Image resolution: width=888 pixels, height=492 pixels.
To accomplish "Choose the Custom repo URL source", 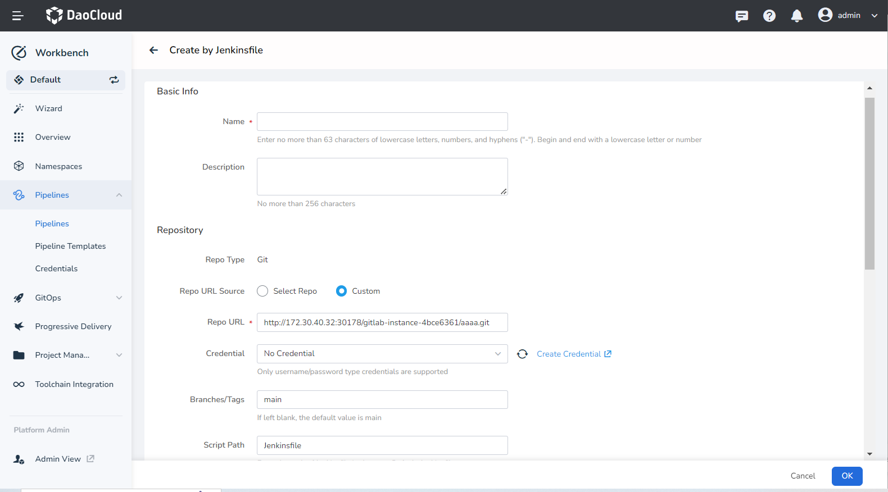I will (341, 291).
